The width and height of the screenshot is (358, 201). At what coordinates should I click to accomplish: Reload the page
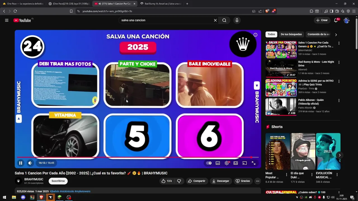coord(15,11)
